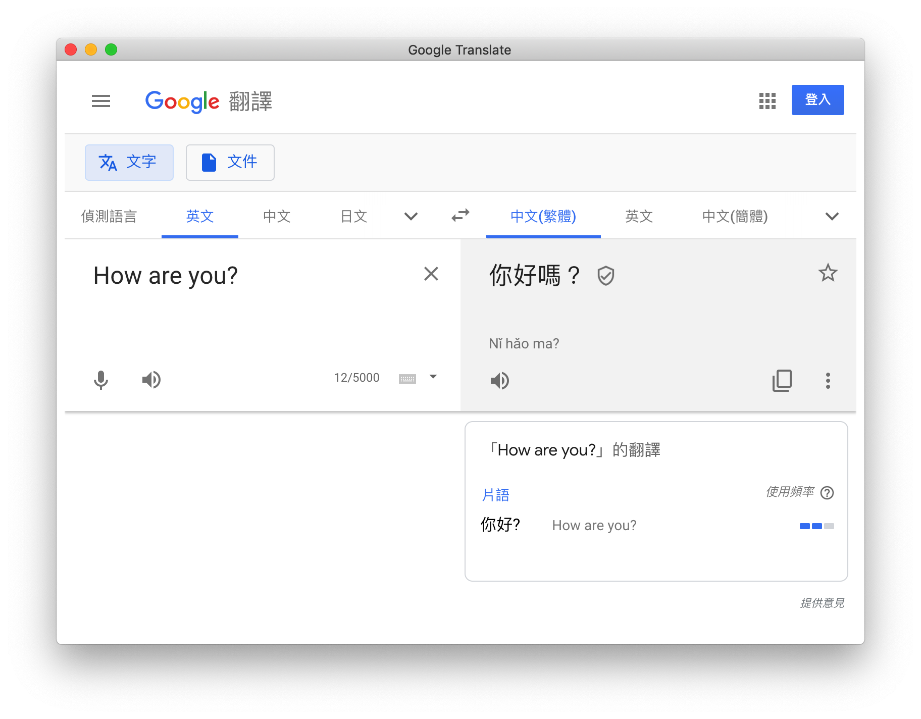Swap source and target languages
Screen dimensions: 921x719
point(460,216)
